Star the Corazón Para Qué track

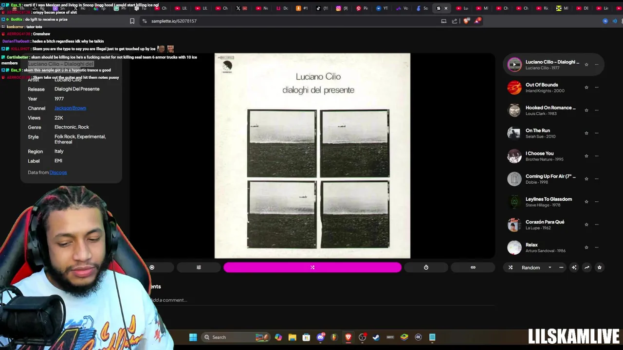(586, 225)
